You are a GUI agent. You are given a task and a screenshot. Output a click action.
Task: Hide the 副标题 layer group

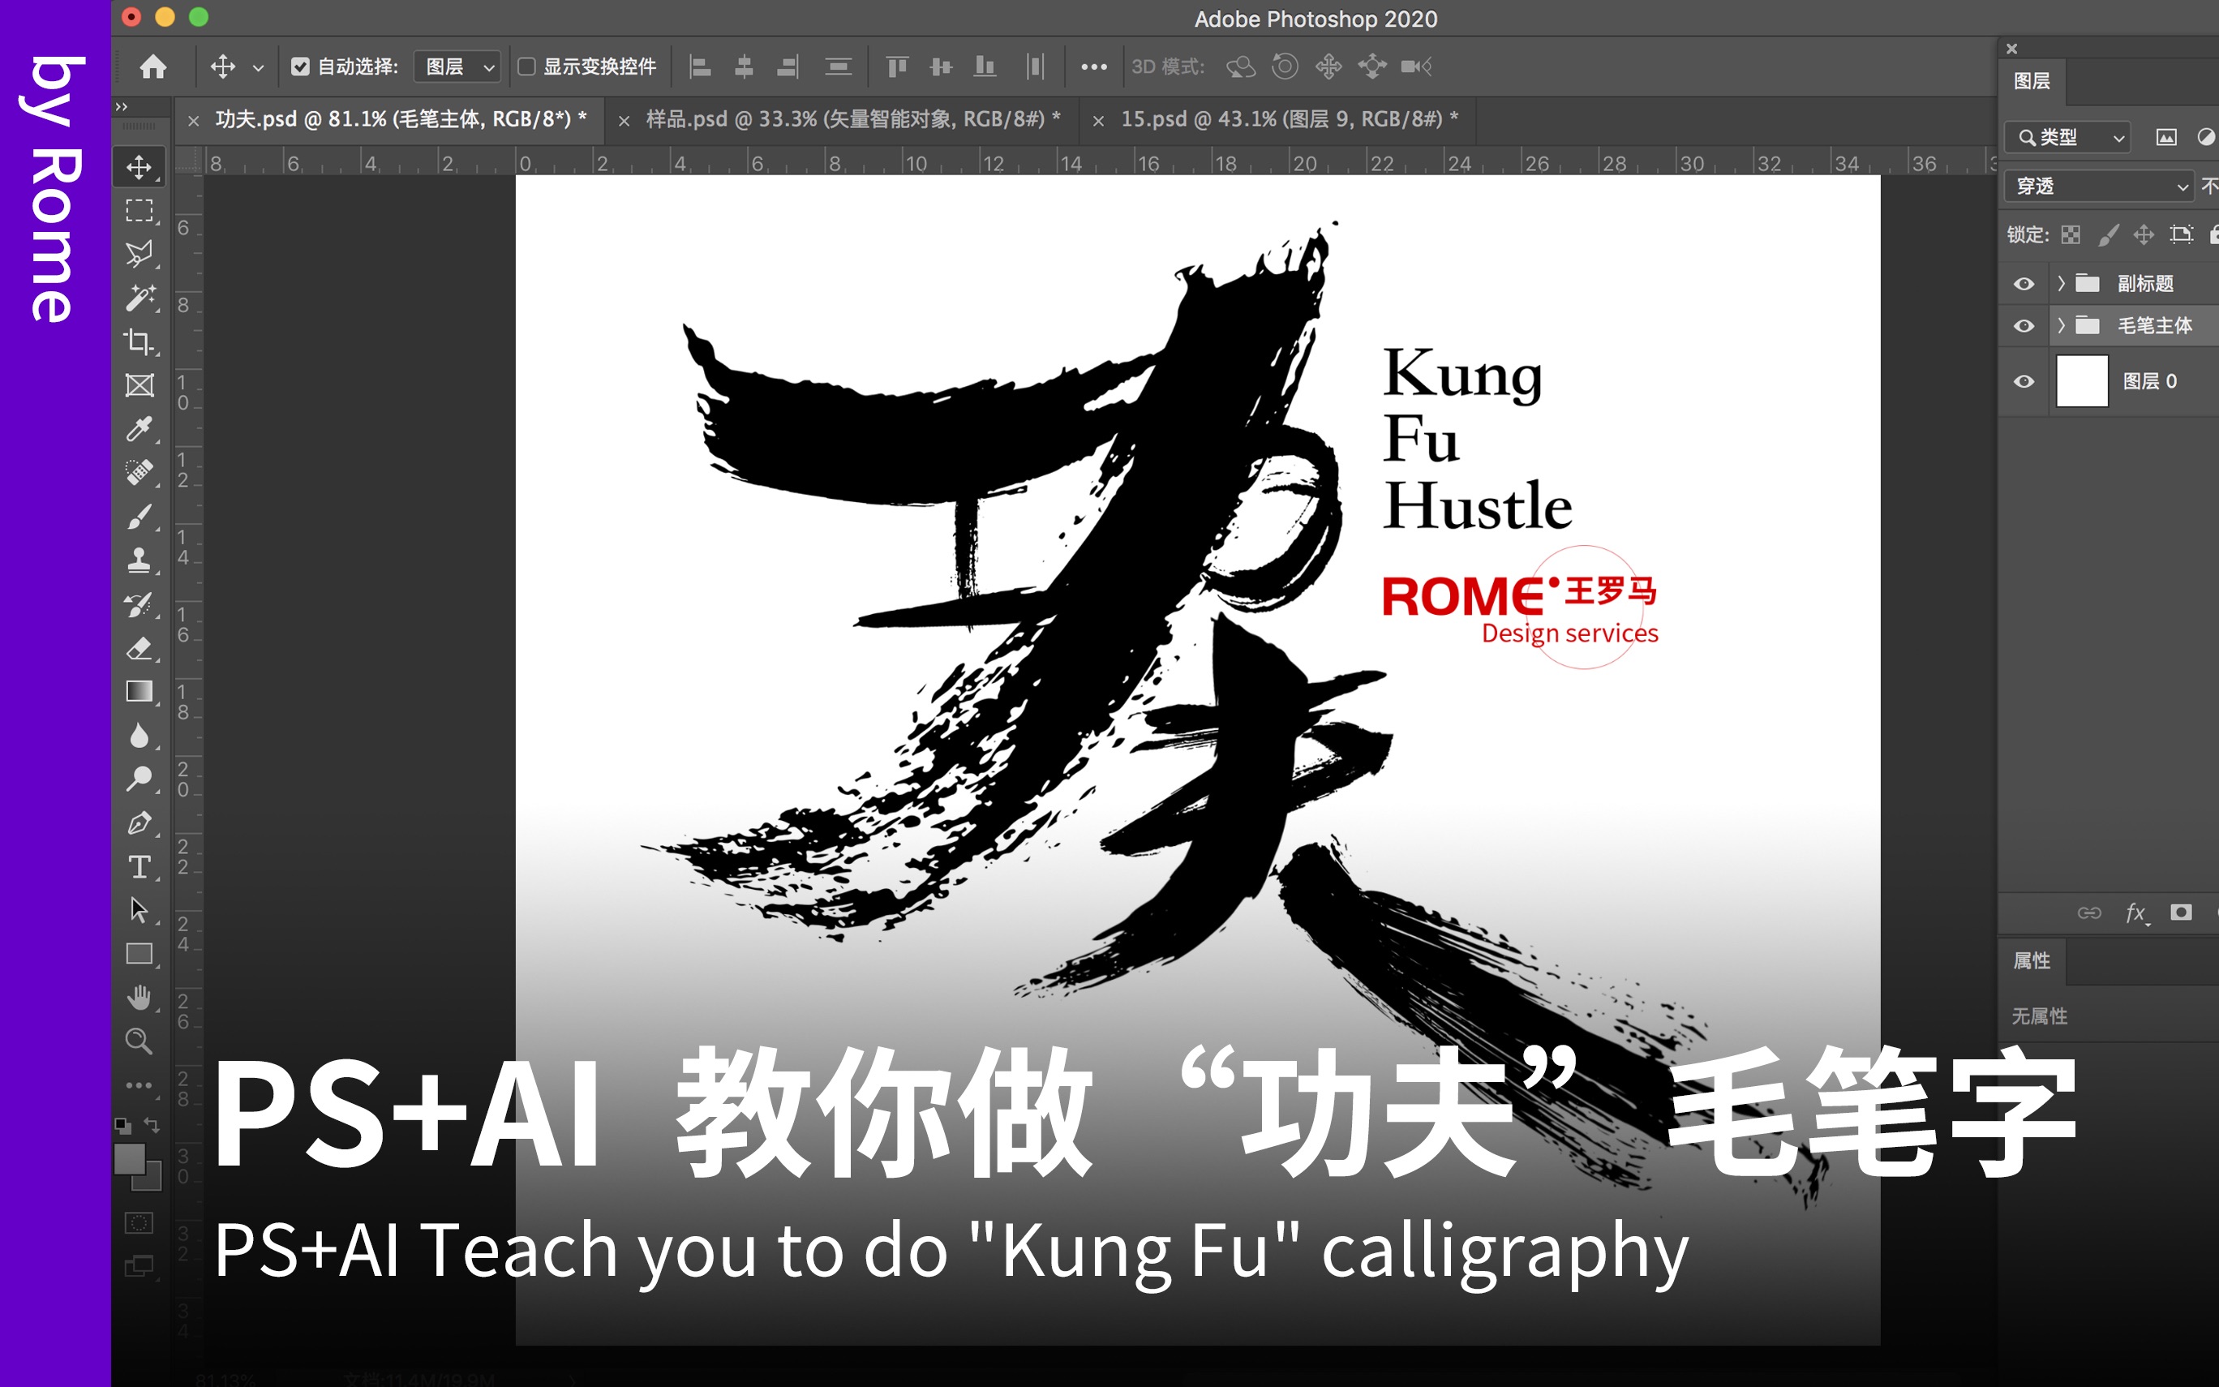coord(2024,283)
